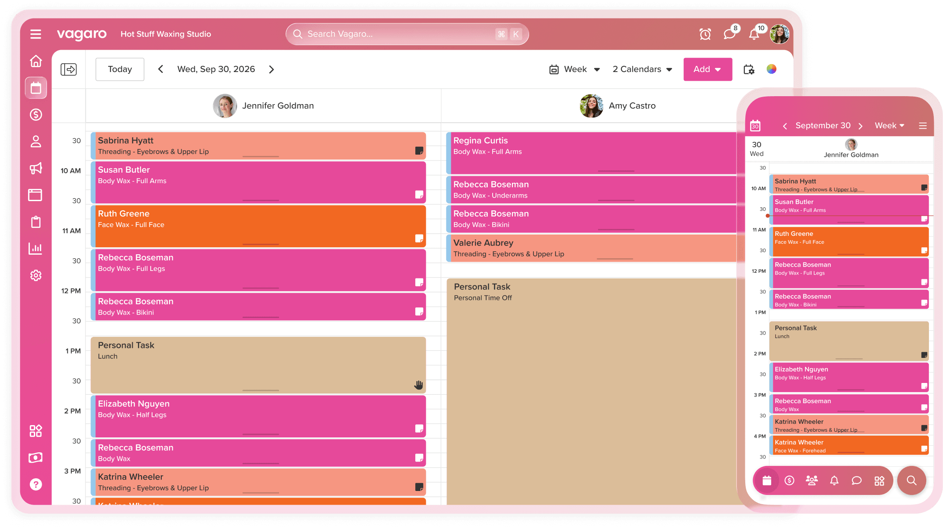Toggle the collapse side panel arrow icon
Viewport: 943px width, 527px height.
pyautogui.click(x=69, y=69)
